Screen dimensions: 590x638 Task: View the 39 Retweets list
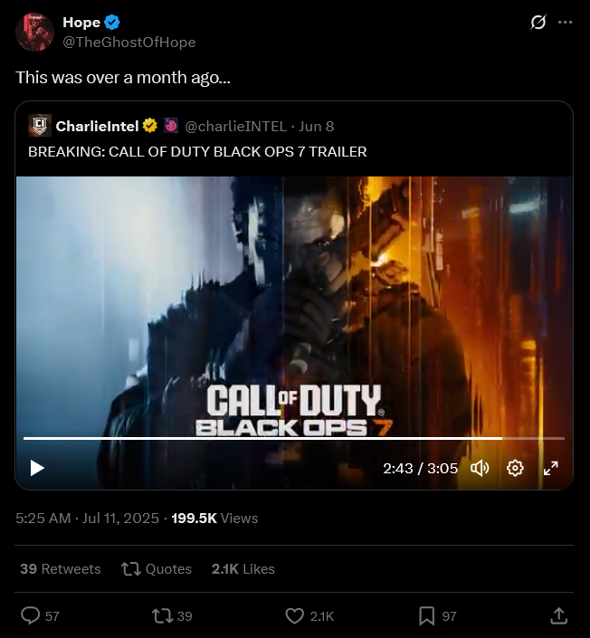coord(61,569)
